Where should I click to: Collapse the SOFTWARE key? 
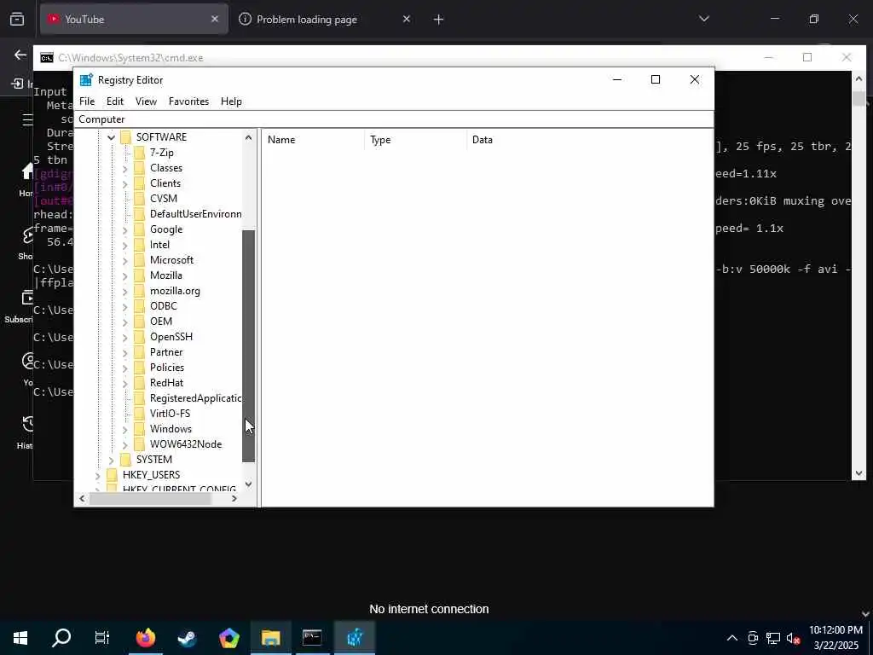point(111,137)
